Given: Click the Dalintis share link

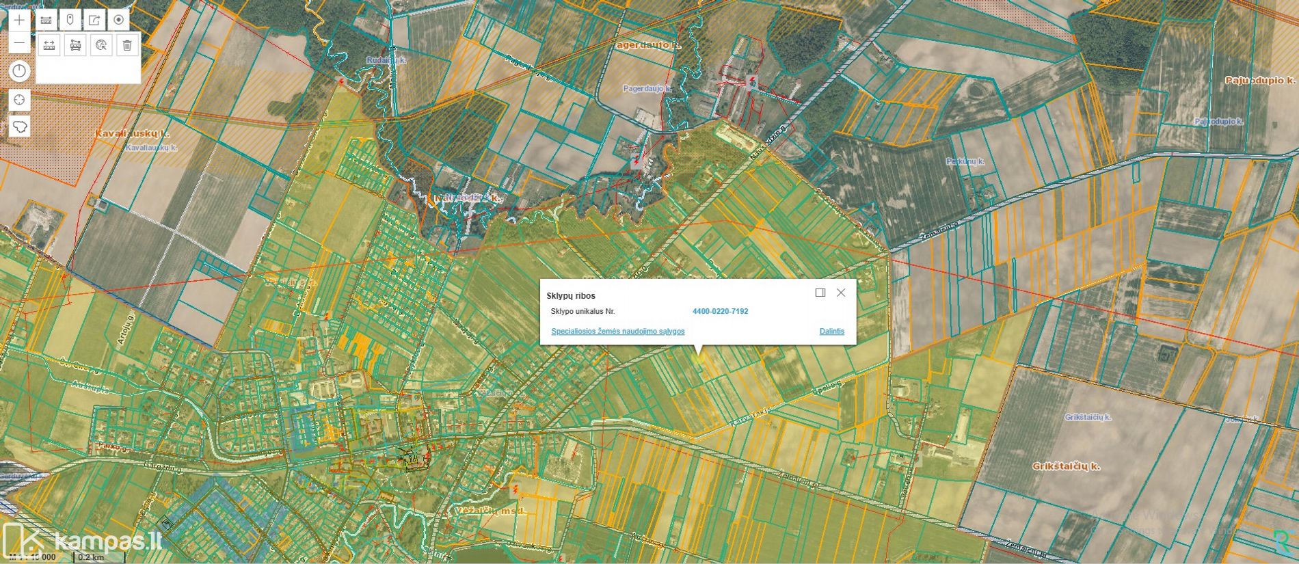Looking at the screenshot, I should [x=831, y=332].
